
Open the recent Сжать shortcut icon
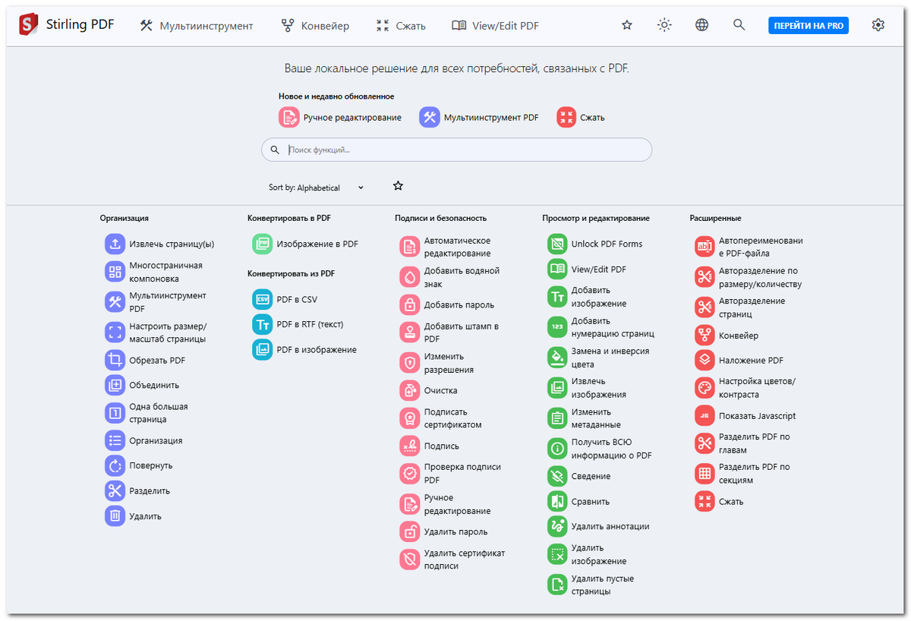point(566,117)
